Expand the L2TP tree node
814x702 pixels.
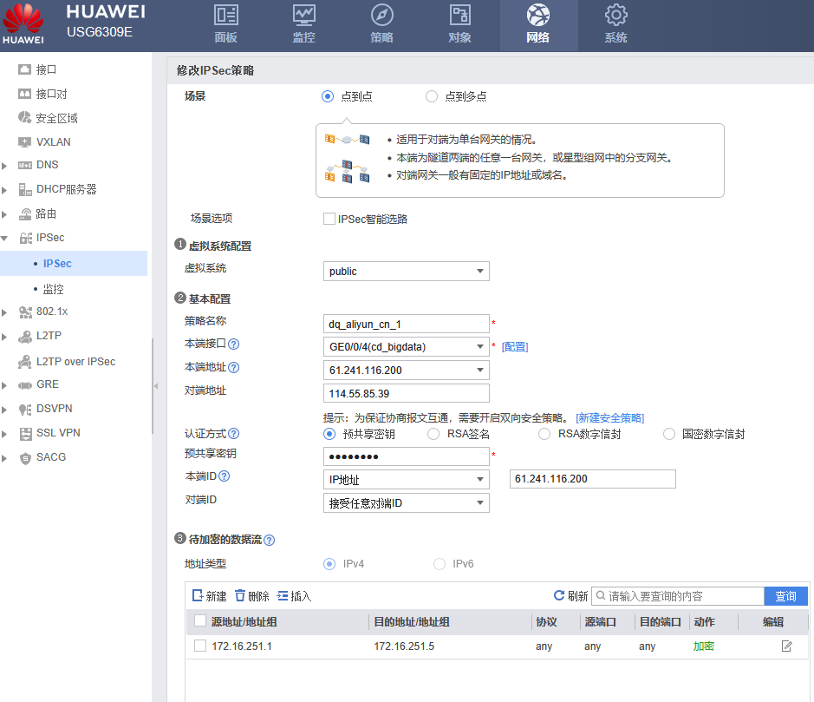coord(6,337)
